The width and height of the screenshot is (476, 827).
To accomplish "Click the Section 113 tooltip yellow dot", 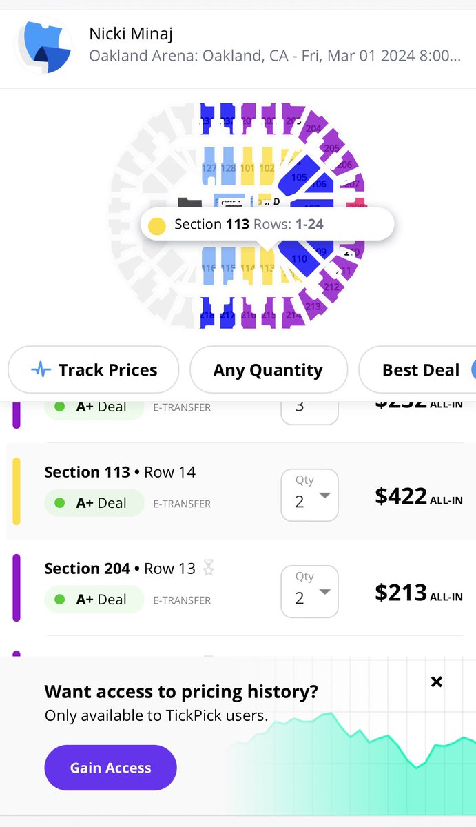I will point(157,225).
